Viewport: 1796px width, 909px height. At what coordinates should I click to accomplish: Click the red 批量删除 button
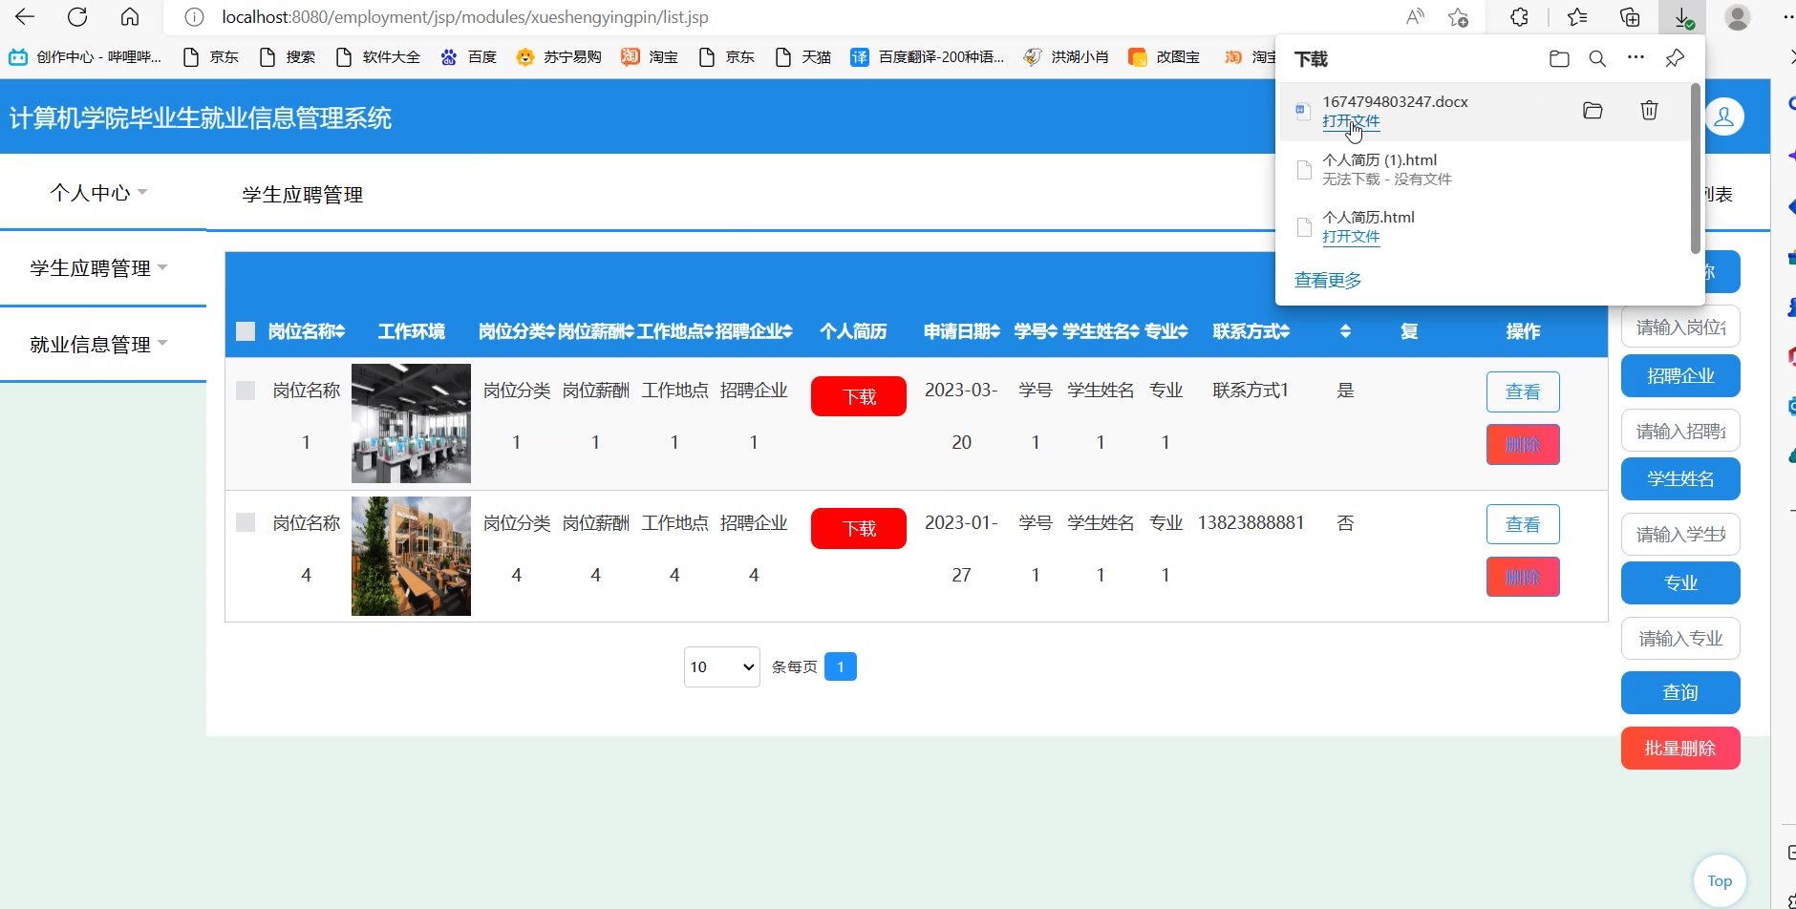(x=1679, y=749)
